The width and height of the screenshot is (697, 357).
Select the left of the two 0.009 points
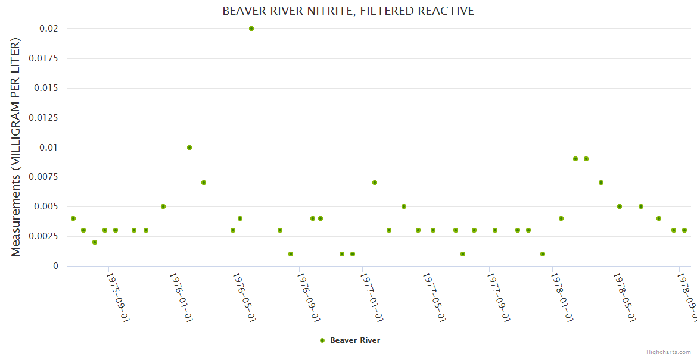click(x=575, y=159)
